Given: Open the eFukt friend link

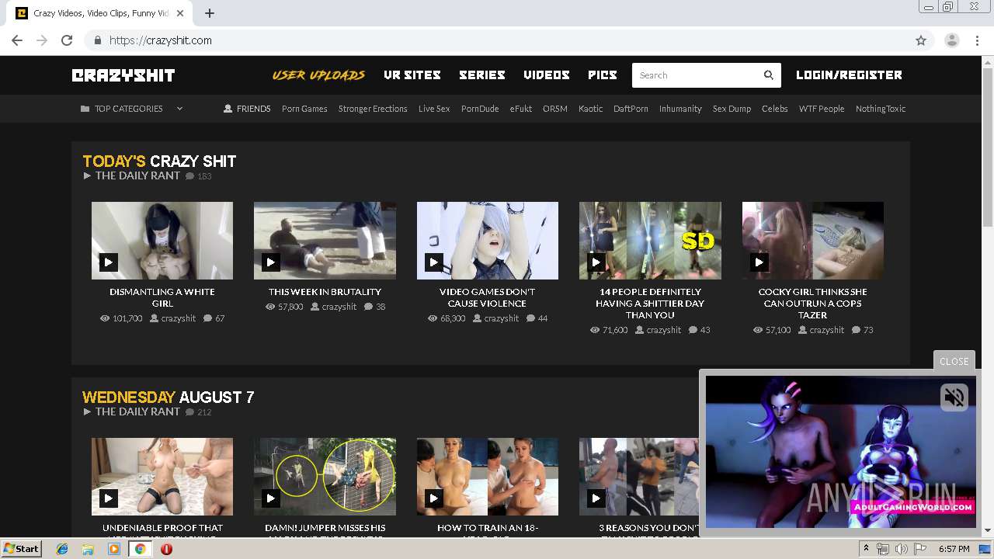Looking at the screenshot, I should 521,109.
